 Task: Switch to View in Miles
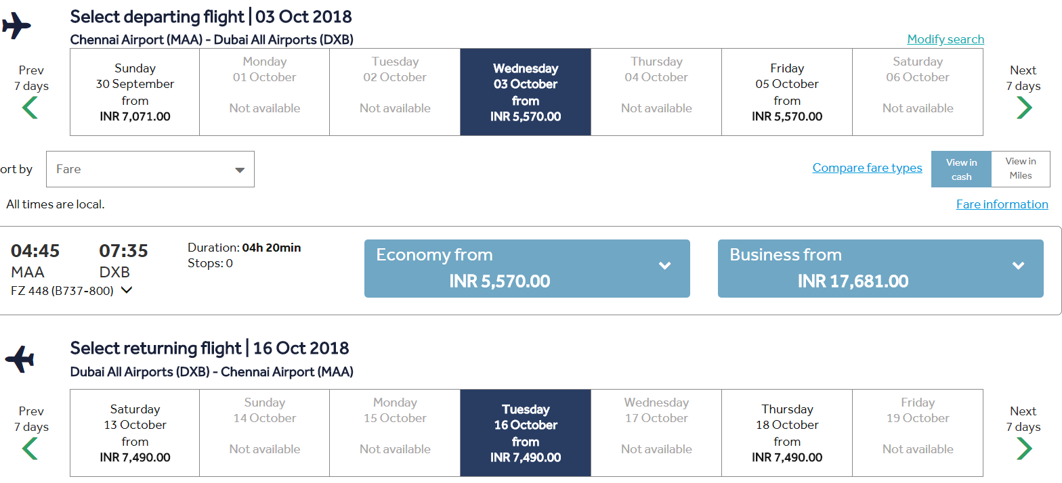(1020, 168)
